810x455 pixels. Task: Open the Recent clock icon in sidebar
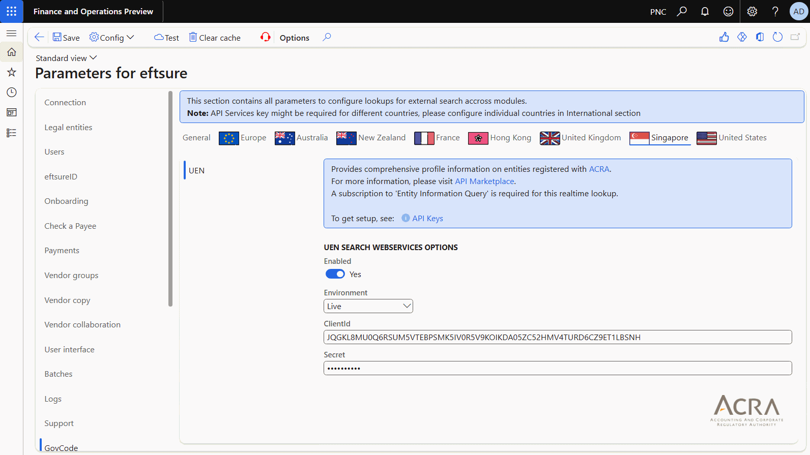[x=11, y=92]
